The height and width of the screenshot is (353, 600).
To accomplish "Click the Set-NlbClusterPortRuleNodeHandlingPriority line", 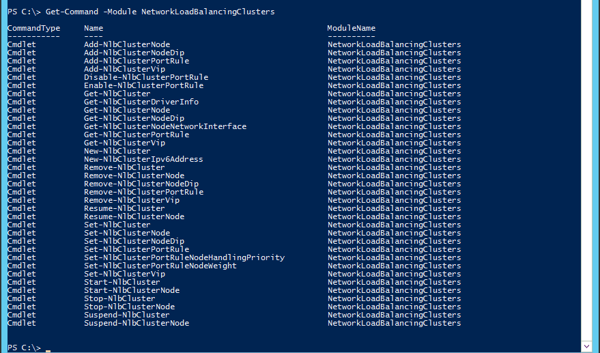I will 184,257.
